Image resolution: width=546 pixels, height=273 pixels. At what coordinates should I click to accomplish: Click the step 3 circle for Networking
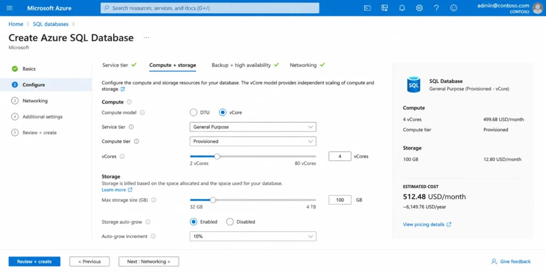click(x=14, y=101)
